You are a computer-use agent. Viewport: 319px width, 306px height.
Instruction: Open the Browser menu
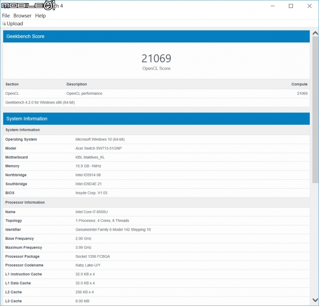tap(23, 15)
